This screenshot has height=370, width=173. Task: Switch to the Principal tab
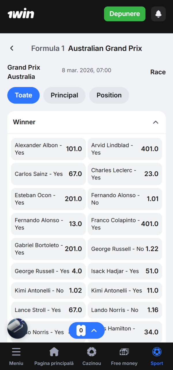tap(64, 95)
